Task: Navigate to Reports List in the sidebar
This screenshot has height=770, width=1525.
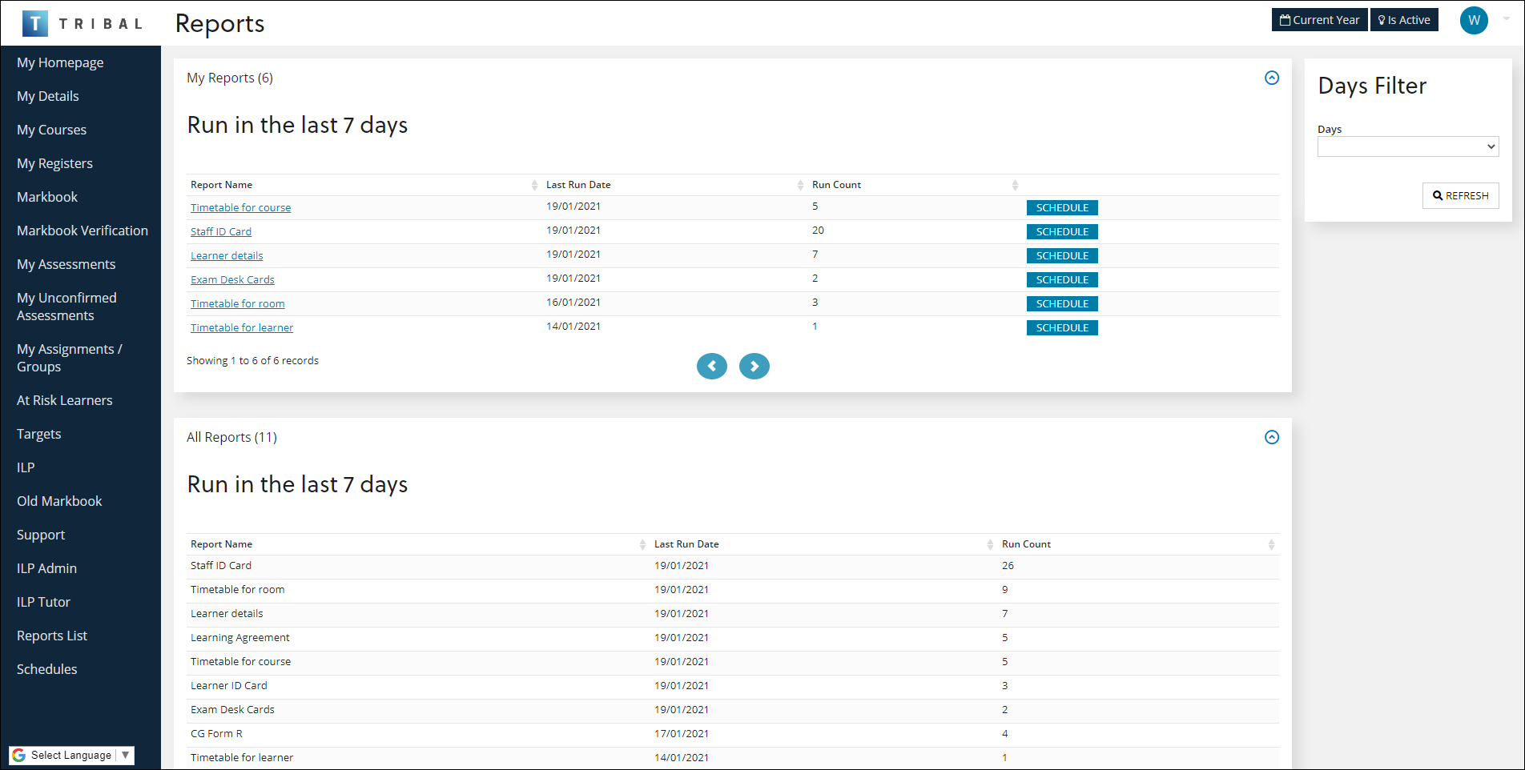Action: click(51, 636)
